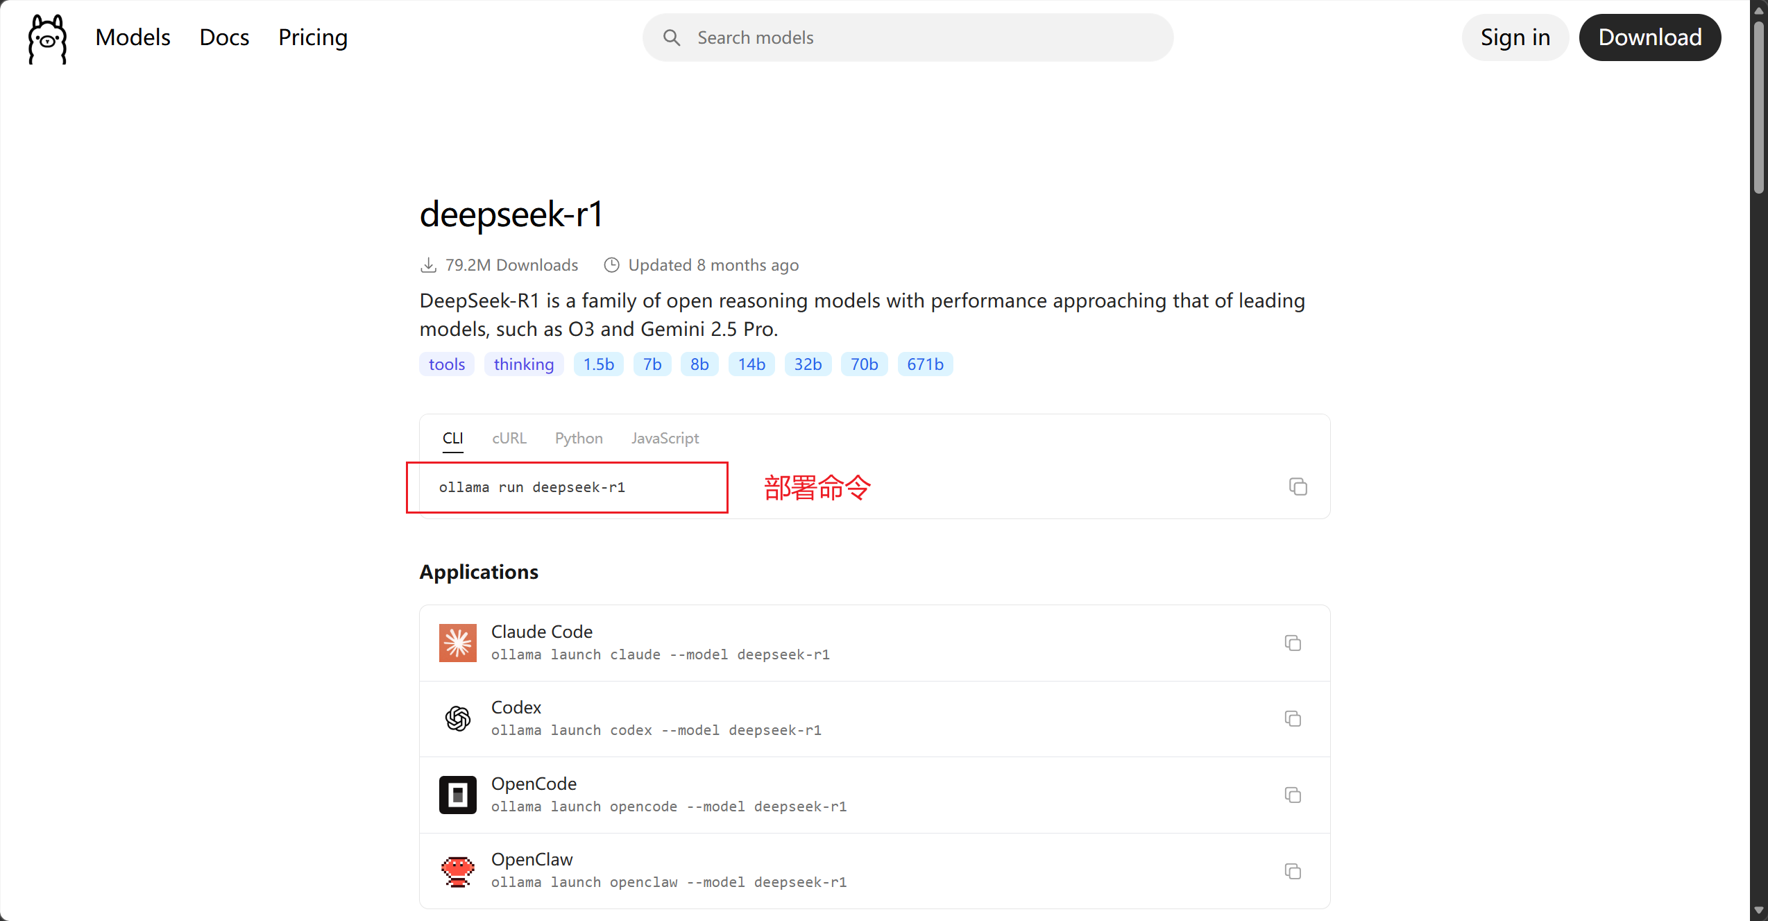The height and width of the screenshot is (921, 1768).
Task: Click the OpenClaw crab icon
Action: (x=457, y=871)
